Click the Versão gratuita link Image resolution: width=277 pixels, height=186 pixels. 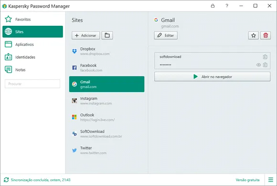pos(247,180)
